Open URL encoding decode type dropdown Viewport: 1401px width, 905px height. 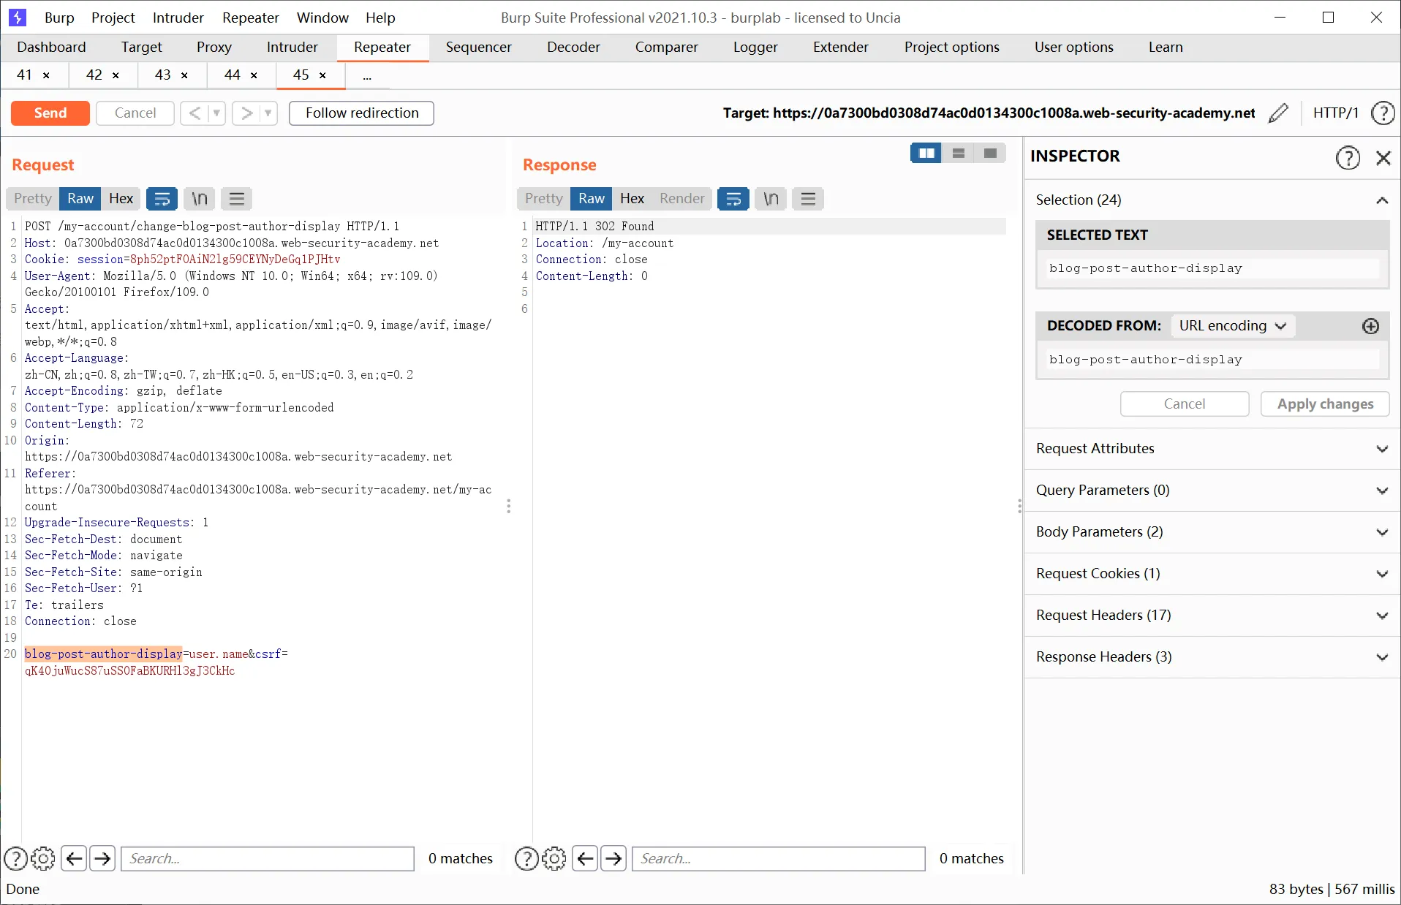pyautogui.click(x=1233, y=326)
